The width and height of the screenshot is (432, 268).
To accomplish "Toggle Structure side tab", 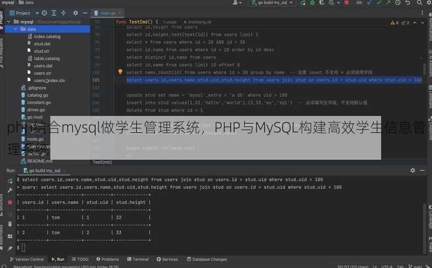I will pos(2,205).
